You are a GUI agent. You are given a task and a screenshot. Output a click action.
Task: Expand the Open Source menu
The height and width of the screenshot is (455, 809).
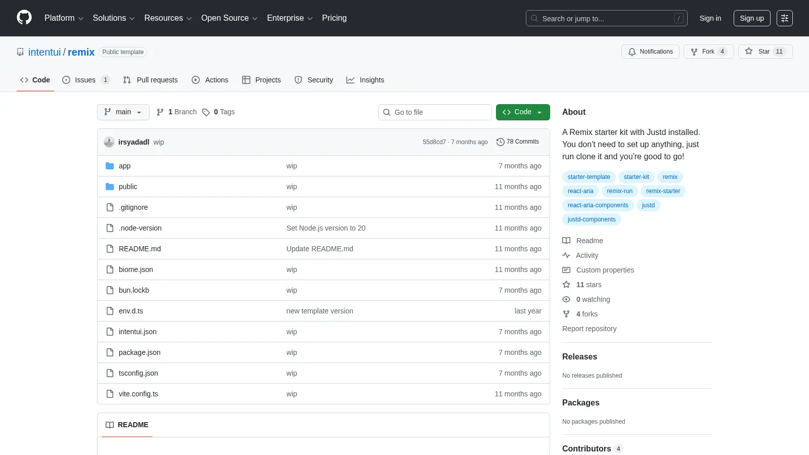[x=230, y=18]
